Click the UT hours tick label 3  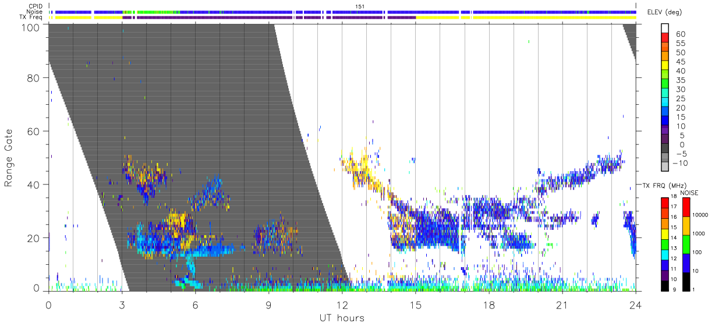pyautogui.click(x=122, y=304)
